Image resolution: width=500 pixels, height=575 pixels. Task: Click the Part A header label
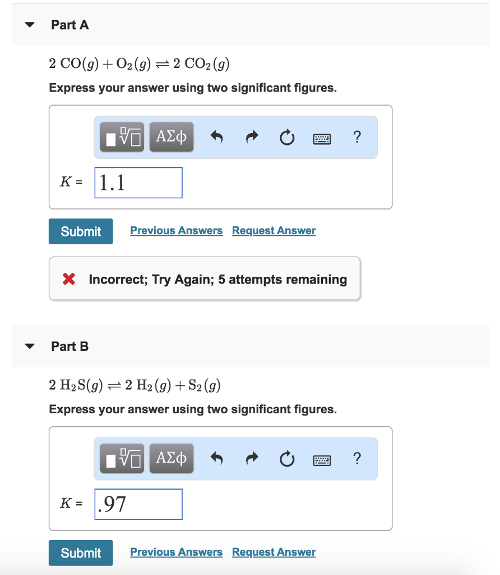tap(70, 25)
